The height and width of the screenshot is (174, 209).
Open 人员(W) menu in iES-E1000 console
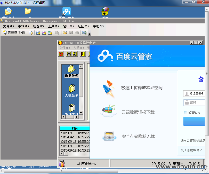tap(78, 48)
